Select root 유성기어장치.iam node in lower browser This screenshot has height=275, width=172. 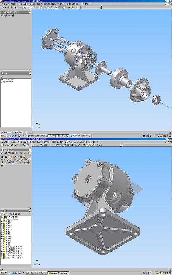(10, 217)
